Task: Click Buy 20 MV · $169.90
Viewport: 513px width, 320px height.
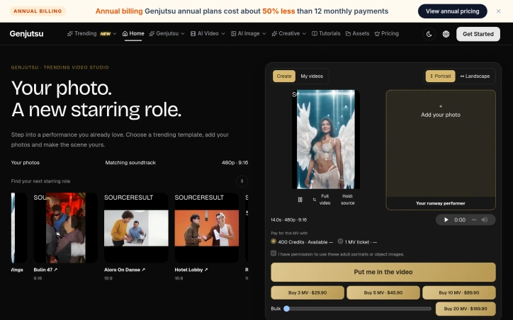Action: (466, 309)
